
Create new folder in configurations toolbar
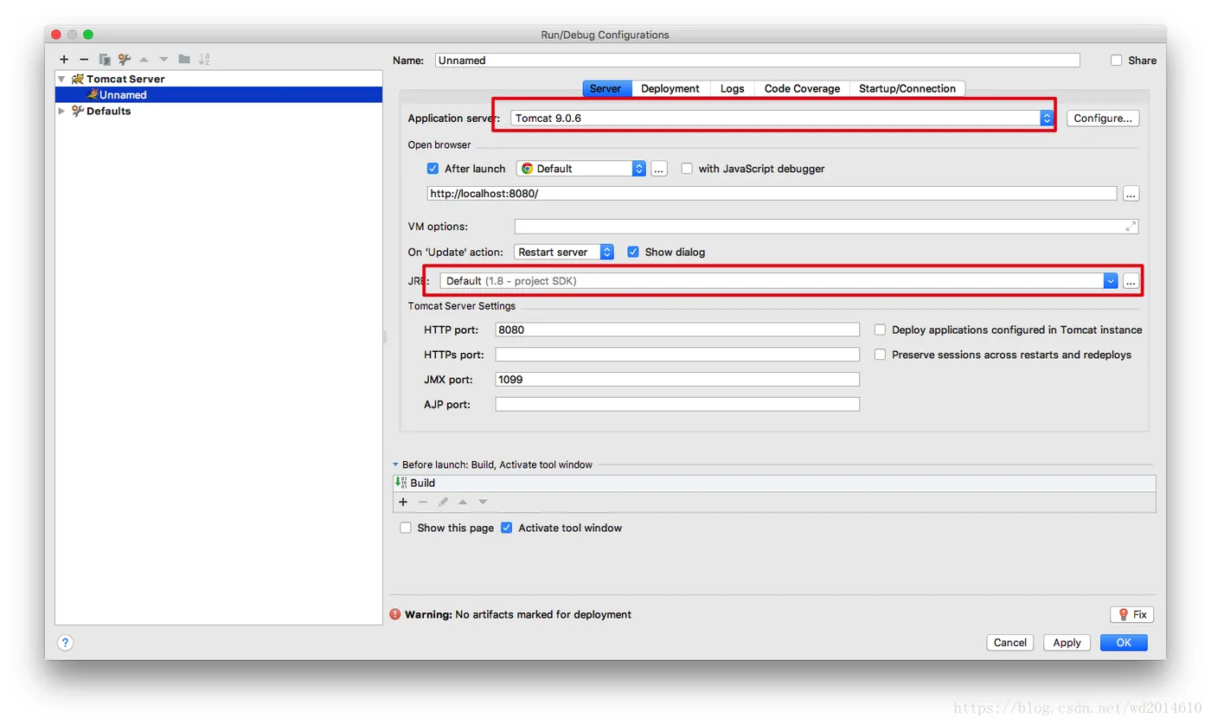click(x=184, y=60)
